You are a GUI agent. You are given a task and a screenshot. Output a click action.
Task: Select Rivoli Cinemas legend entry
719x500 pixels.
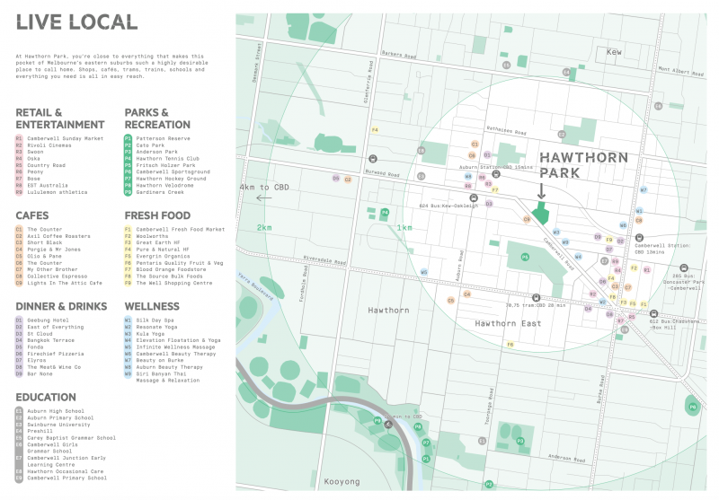click(x=49, y=145)
